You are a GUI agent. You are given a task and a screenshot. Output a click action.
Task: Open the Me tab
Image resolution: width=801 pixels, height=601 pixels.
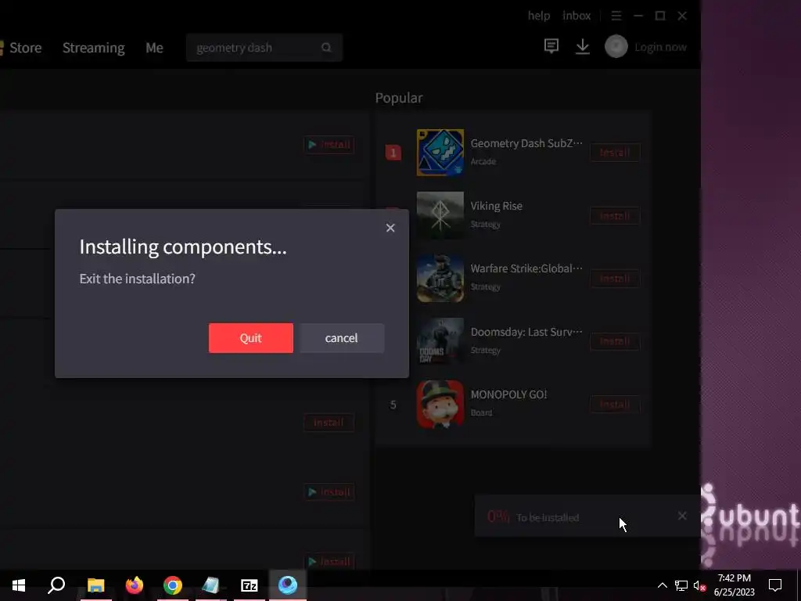(x=154, y=48)
